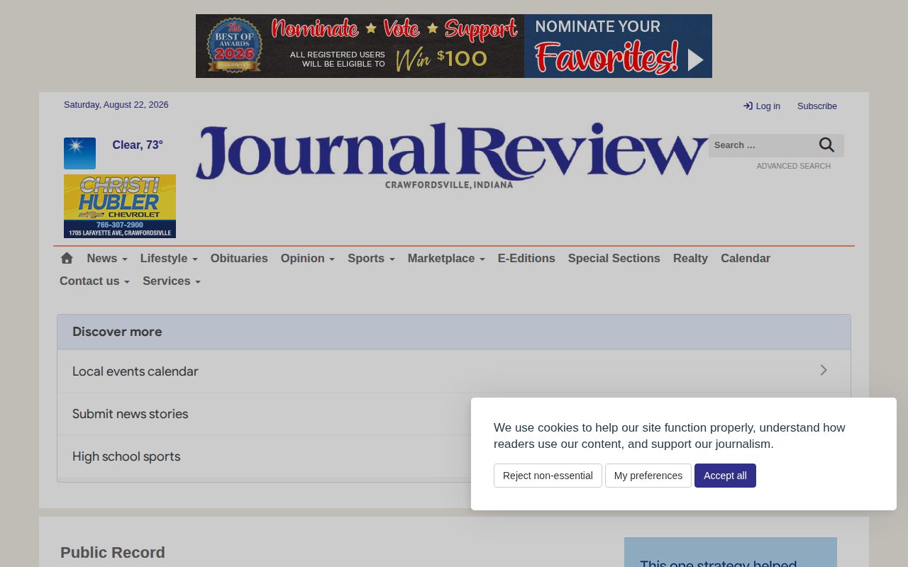Image resolution: width=908 pixels, height=567 pixels.
Task: Click the Best of Awards 2026 banner
Action: coord(454,46)
